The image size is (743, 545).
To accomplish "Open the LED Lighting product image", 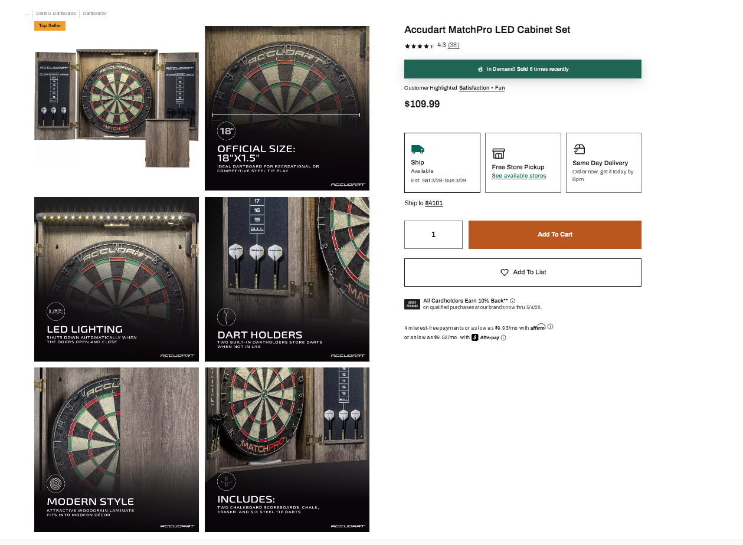I will pyautogui.click(x=116, y=279).
